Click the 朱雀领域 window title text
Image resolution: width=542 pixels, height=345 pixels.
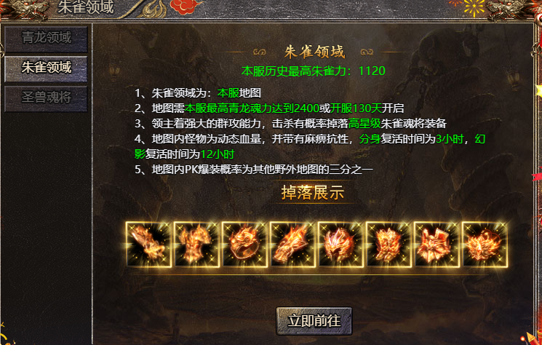point(86,7)
